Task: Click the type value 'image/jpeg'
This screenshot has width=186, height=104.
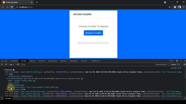Action: [x=19, y=85]
